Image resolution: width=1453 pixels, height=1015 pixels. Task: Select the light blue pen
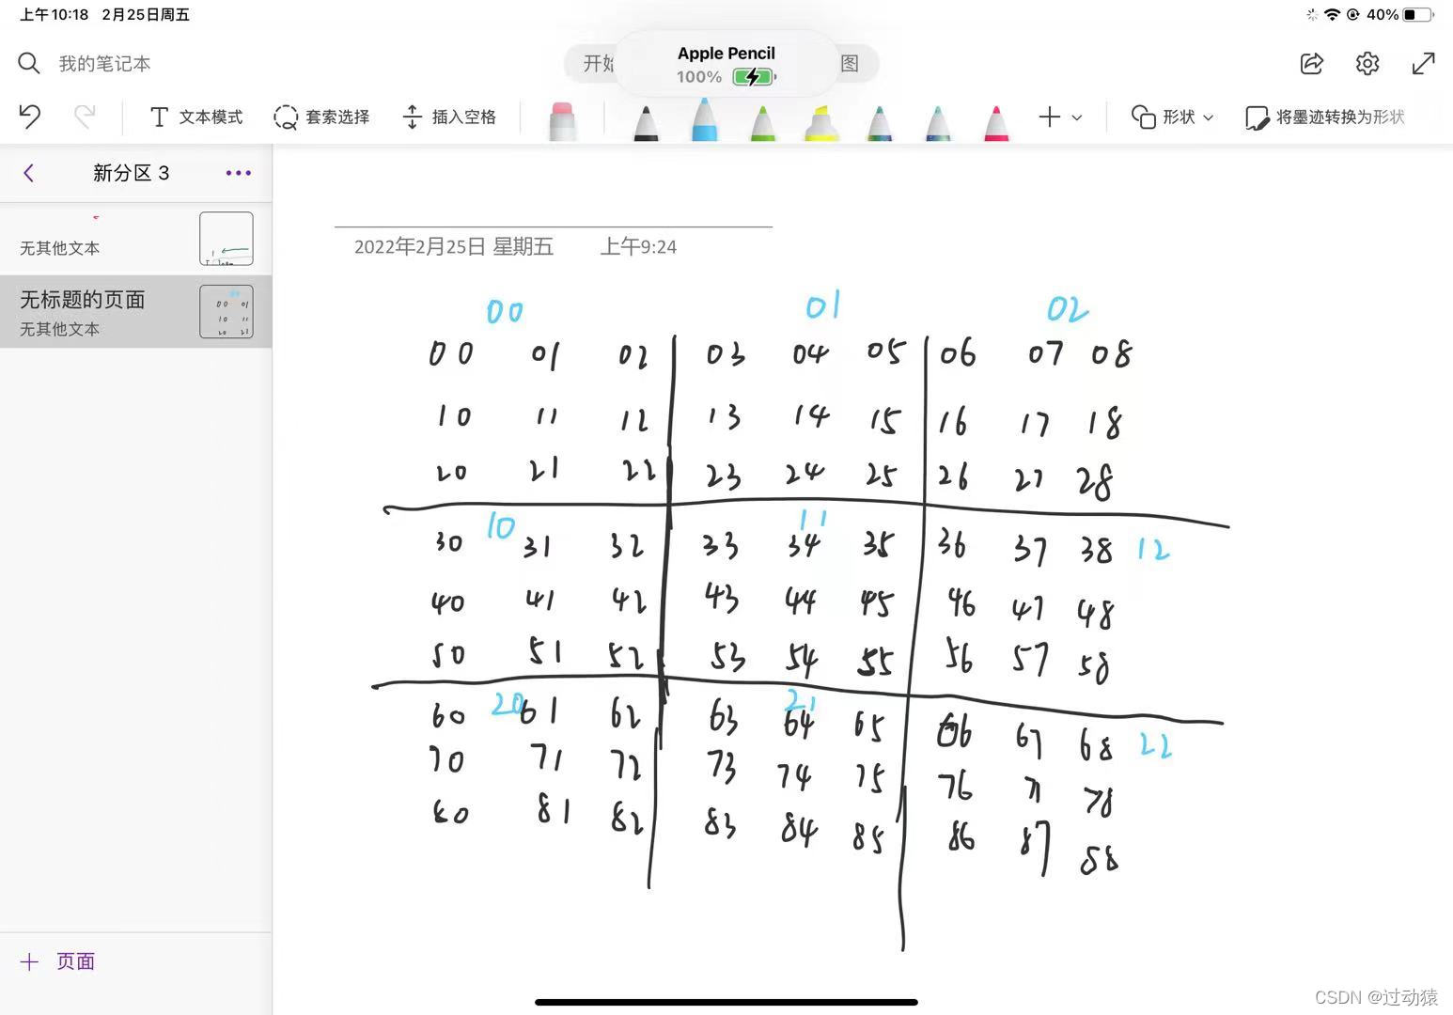704,119
